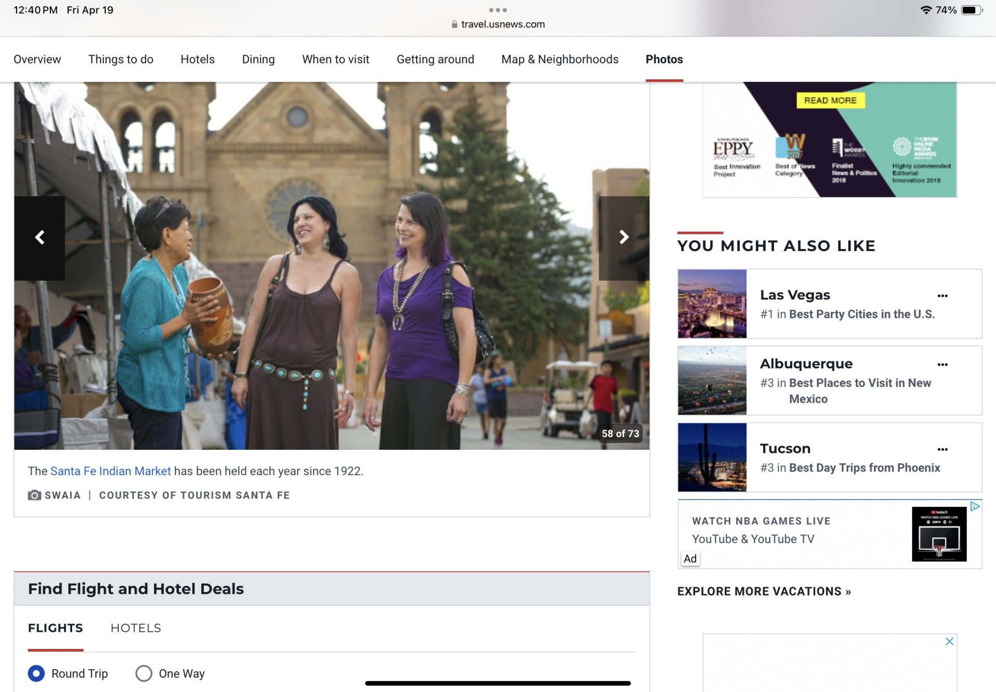Select the One Way radio button
The height and width of the screenshot is (692, 996).
point(144,673)
